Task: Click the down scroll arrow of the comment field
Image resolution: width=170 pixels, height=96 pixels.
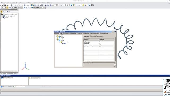Action: [x=114, y=66]
